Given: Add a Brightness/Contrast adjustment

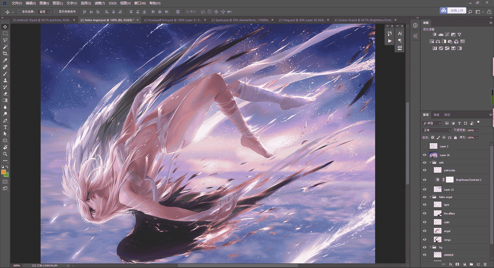Looking at the screenshot, I should [435, 34].
